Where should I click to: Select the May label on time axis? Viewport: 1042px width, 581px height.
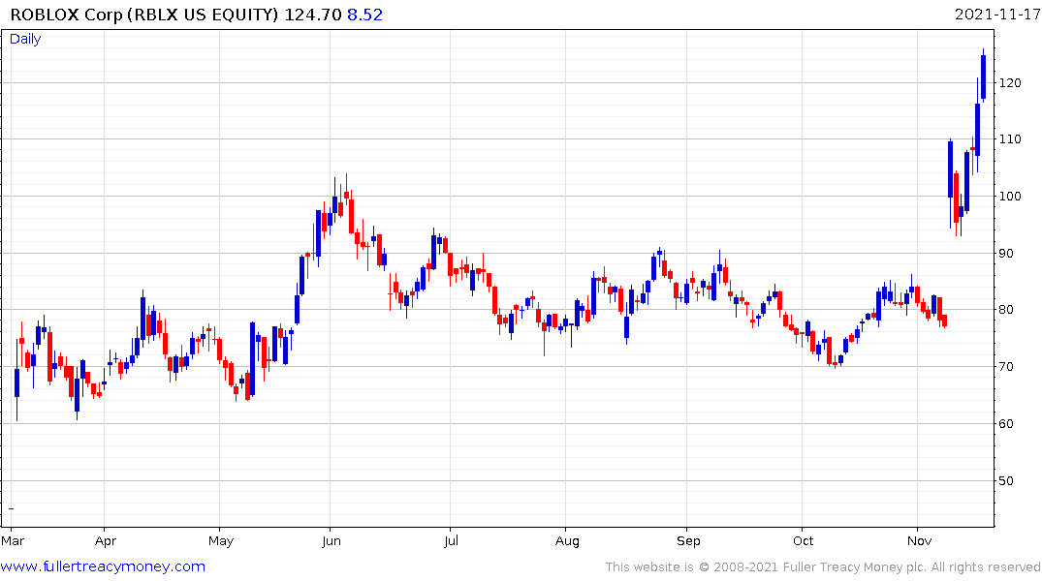tap(220, 540)
